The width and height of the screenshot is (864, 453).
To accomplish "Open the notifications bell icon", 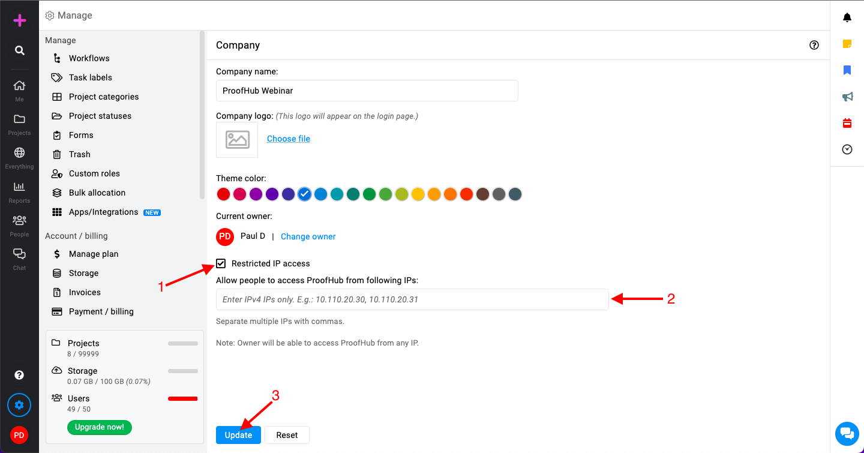I will tap(847, 17).
